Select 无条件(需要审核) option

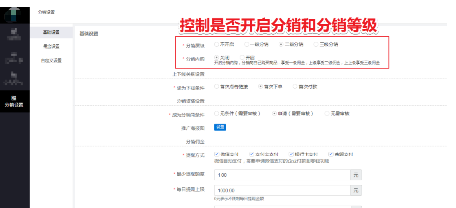pyautogui.click(x=216, y=114)
